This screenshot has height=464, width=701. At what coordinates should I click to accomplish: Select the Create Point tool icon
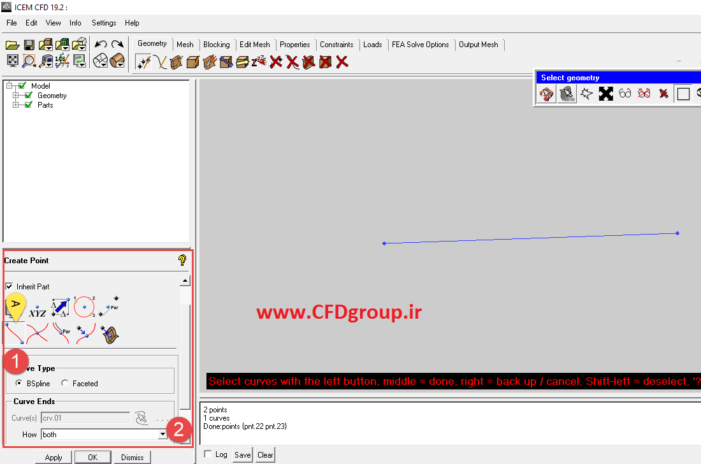click(x=143, y=62)
